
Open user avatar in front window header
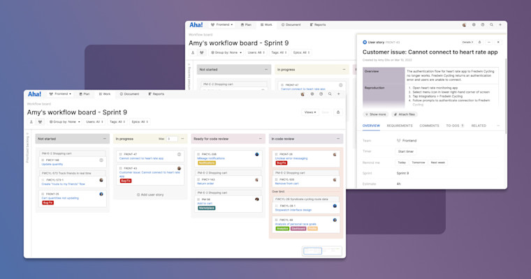coord(303,94)
